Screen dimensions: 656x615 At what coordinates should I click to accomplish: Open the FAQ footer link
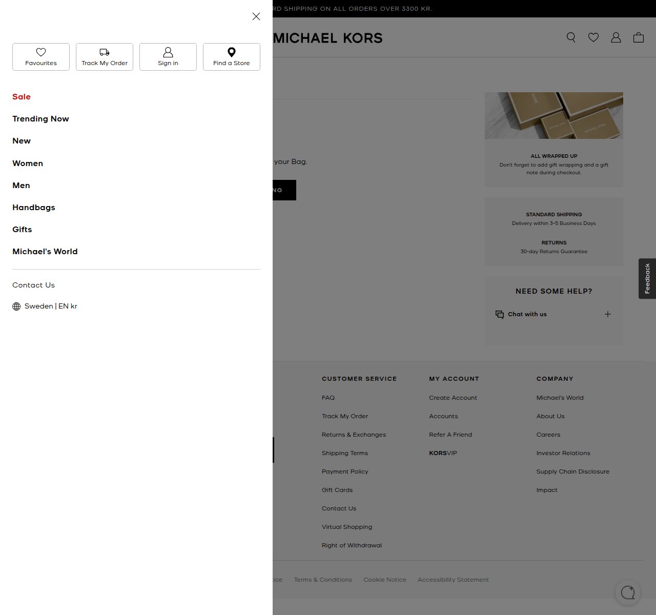tap(328, 398)
